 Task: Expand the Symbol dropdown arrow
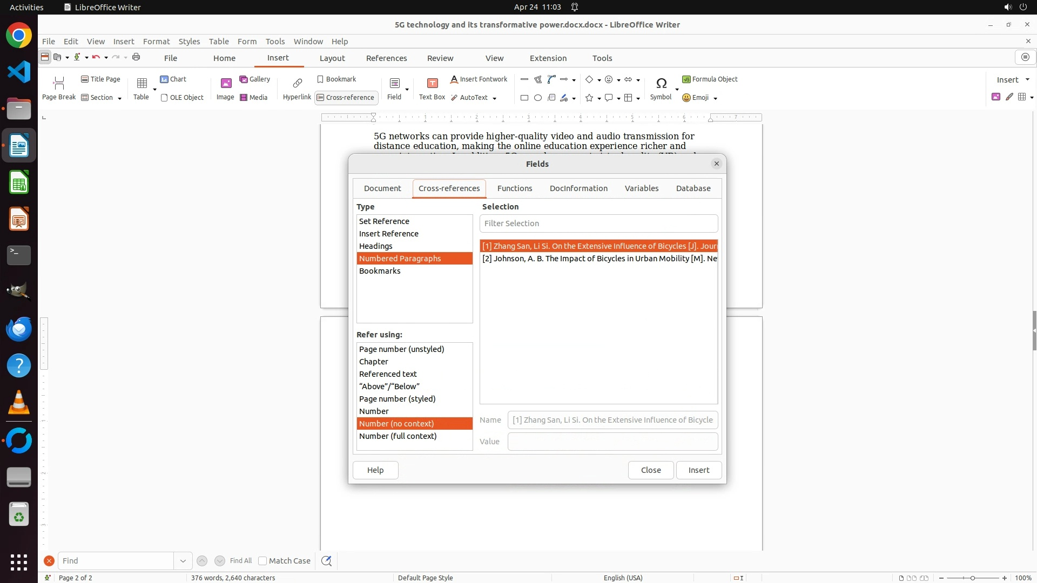point(677,90)
